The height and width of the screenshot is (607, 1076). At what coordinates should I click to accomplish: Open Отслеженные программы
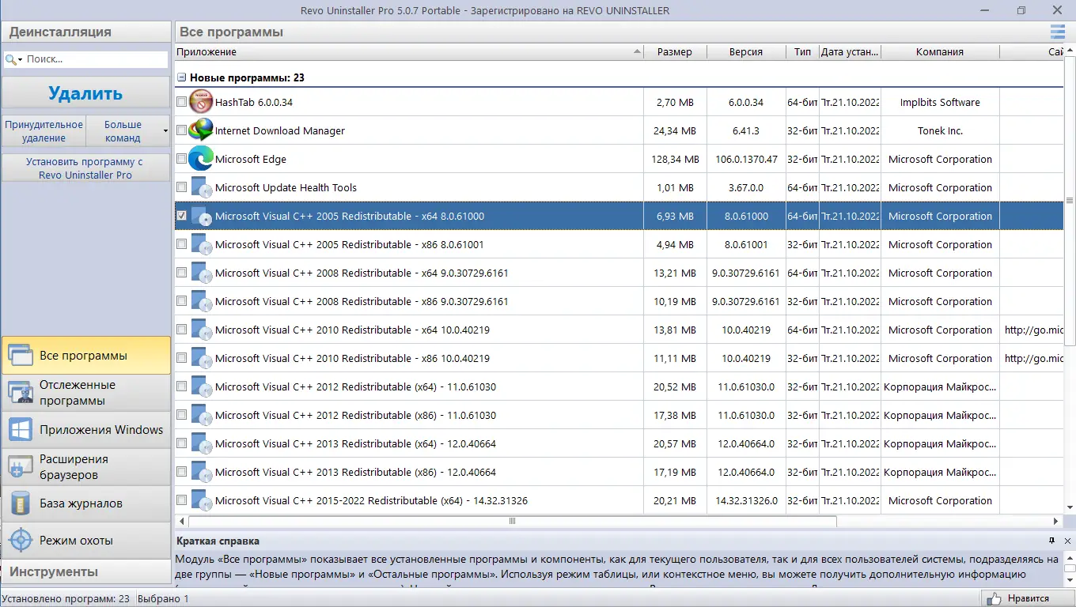click(85, 393)
